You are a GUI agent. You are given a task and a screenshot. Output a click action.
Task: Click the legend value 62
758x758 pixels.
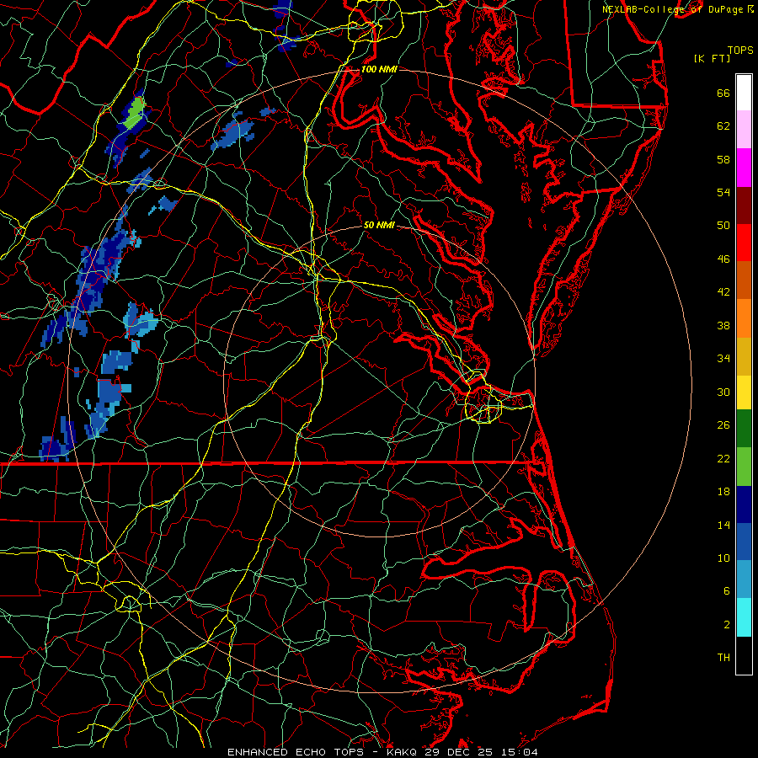(x=723, y=126)
